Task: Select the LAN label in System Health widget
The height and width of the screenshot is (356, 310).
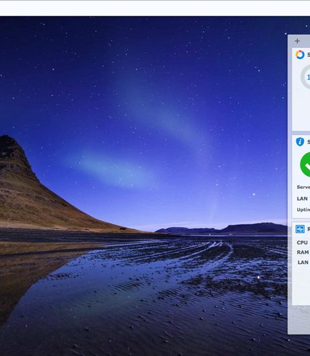Action: [x=302, y=199]
